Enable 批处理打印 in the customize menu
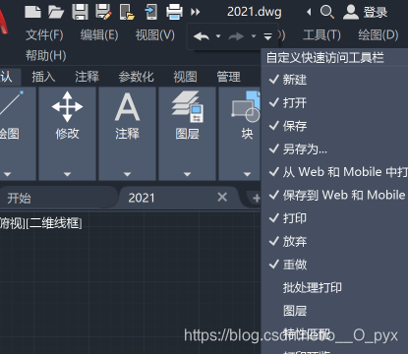408x354 pixels. (x=334, y=288)
